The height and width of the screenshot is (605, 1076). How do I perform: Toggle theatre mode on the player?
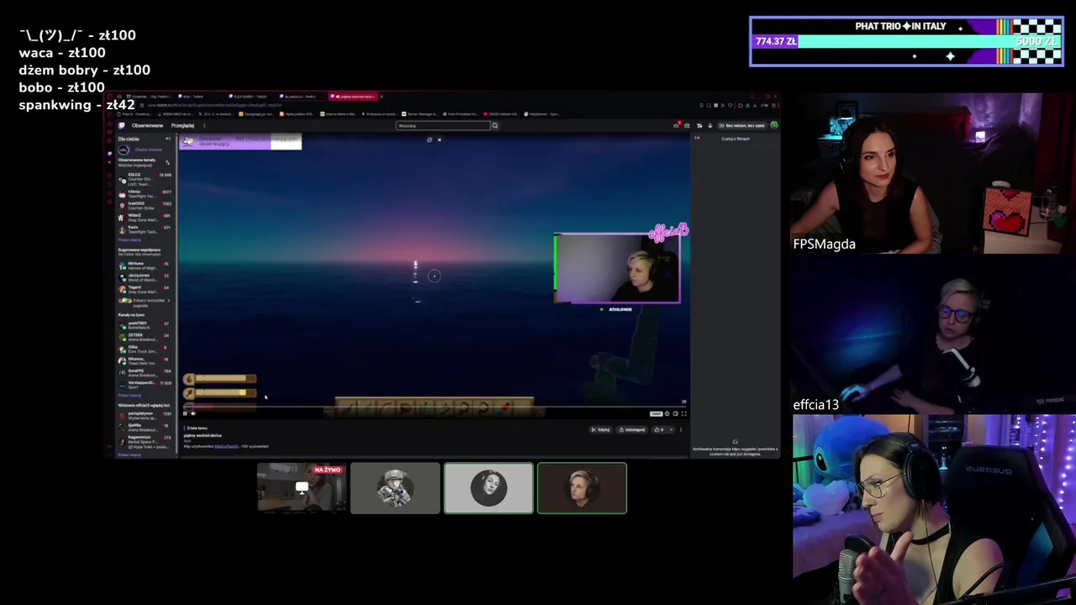point(675,413)
